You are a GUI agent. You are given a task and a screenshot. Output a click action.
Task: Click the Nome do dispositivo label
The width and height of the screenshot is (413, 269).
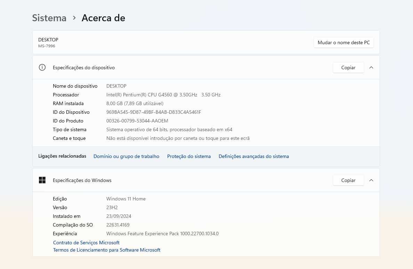[75, 86]
